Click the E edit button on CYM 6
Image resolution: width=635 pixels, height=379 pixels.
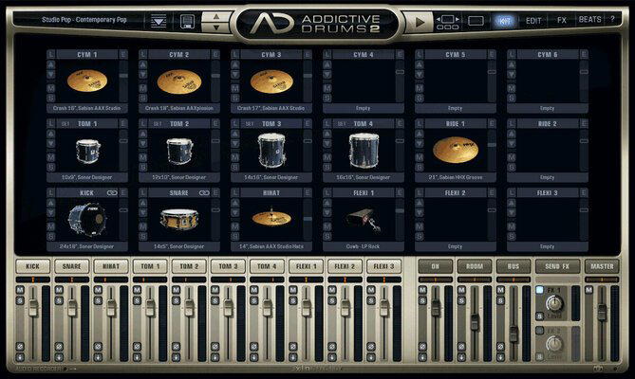584,54
